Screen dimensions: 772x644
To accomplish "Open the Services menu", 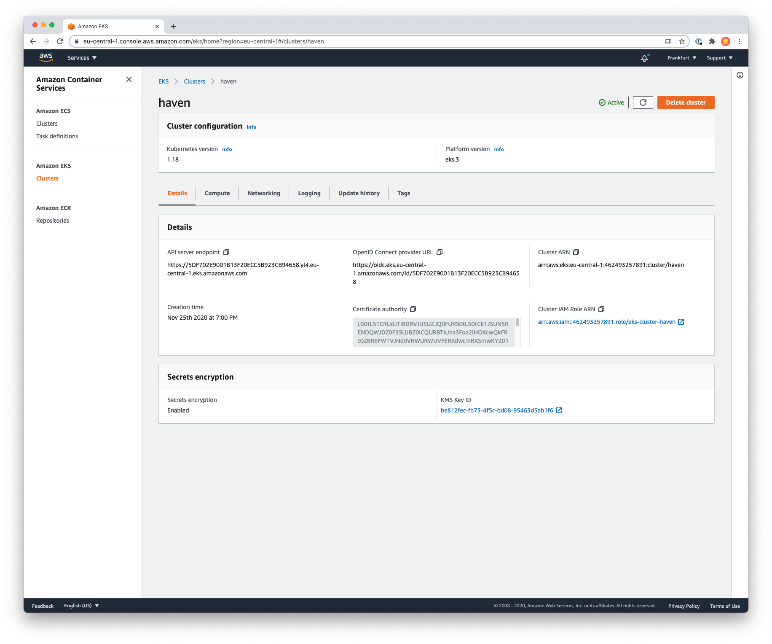I will coord(81,58).
